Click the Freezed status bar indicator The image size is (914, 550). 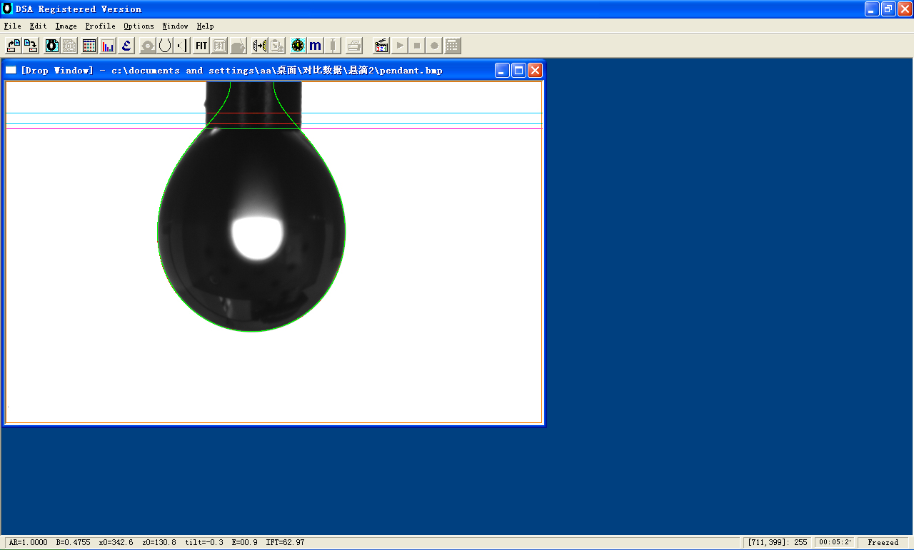pyautogui.click(x=883, y=542)
